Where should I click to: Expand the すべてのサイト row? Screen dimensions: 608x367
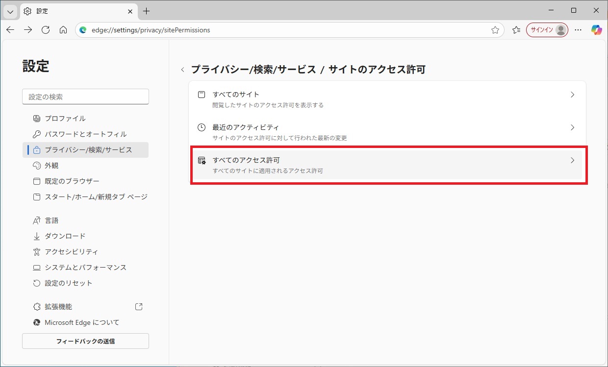point(387,98)
